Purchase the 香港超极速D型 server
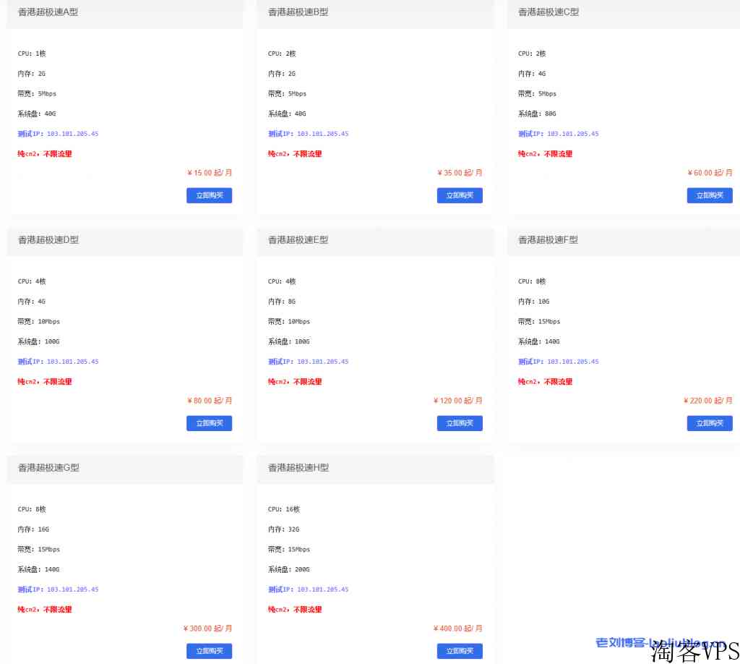Screen dimensions: 740x664 click(x=209, y=423)
